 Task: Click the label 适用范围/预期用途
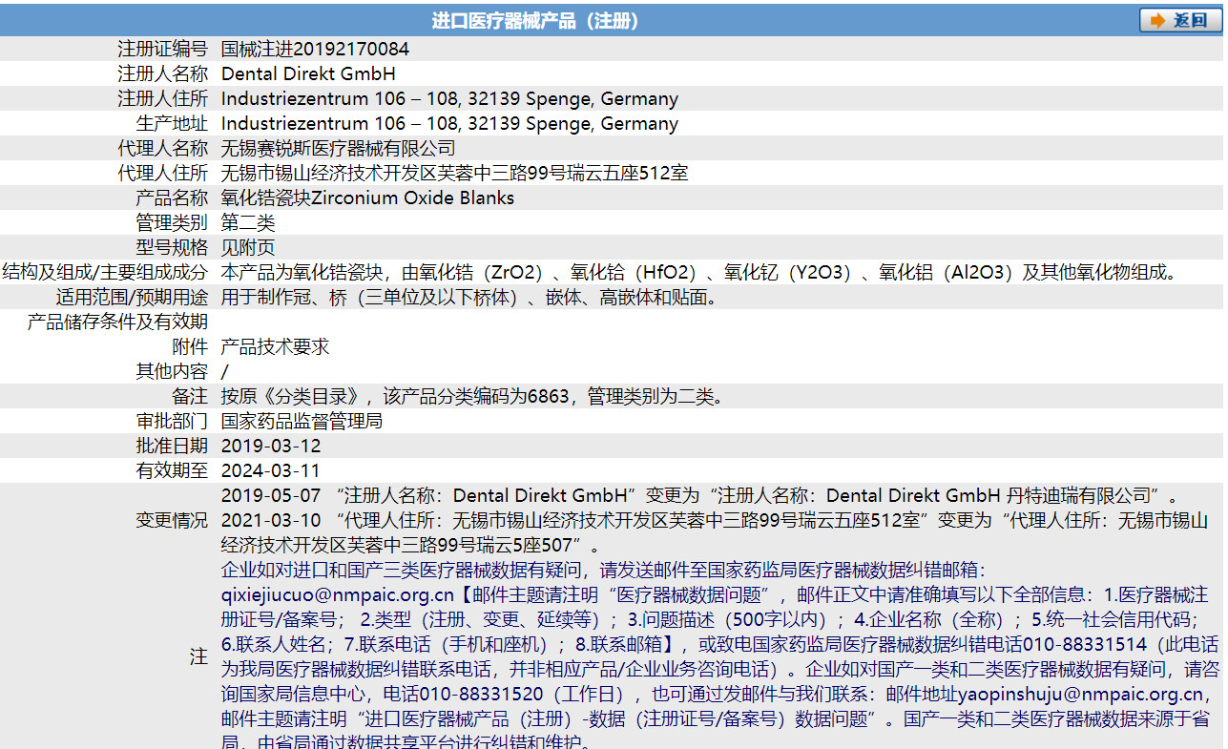point(132,297)
